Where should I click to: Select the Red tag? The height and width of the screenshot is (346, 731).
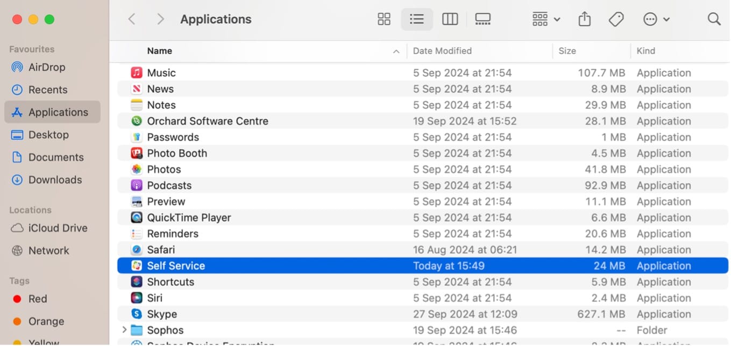pyautogui.click(x=38, y=299)
